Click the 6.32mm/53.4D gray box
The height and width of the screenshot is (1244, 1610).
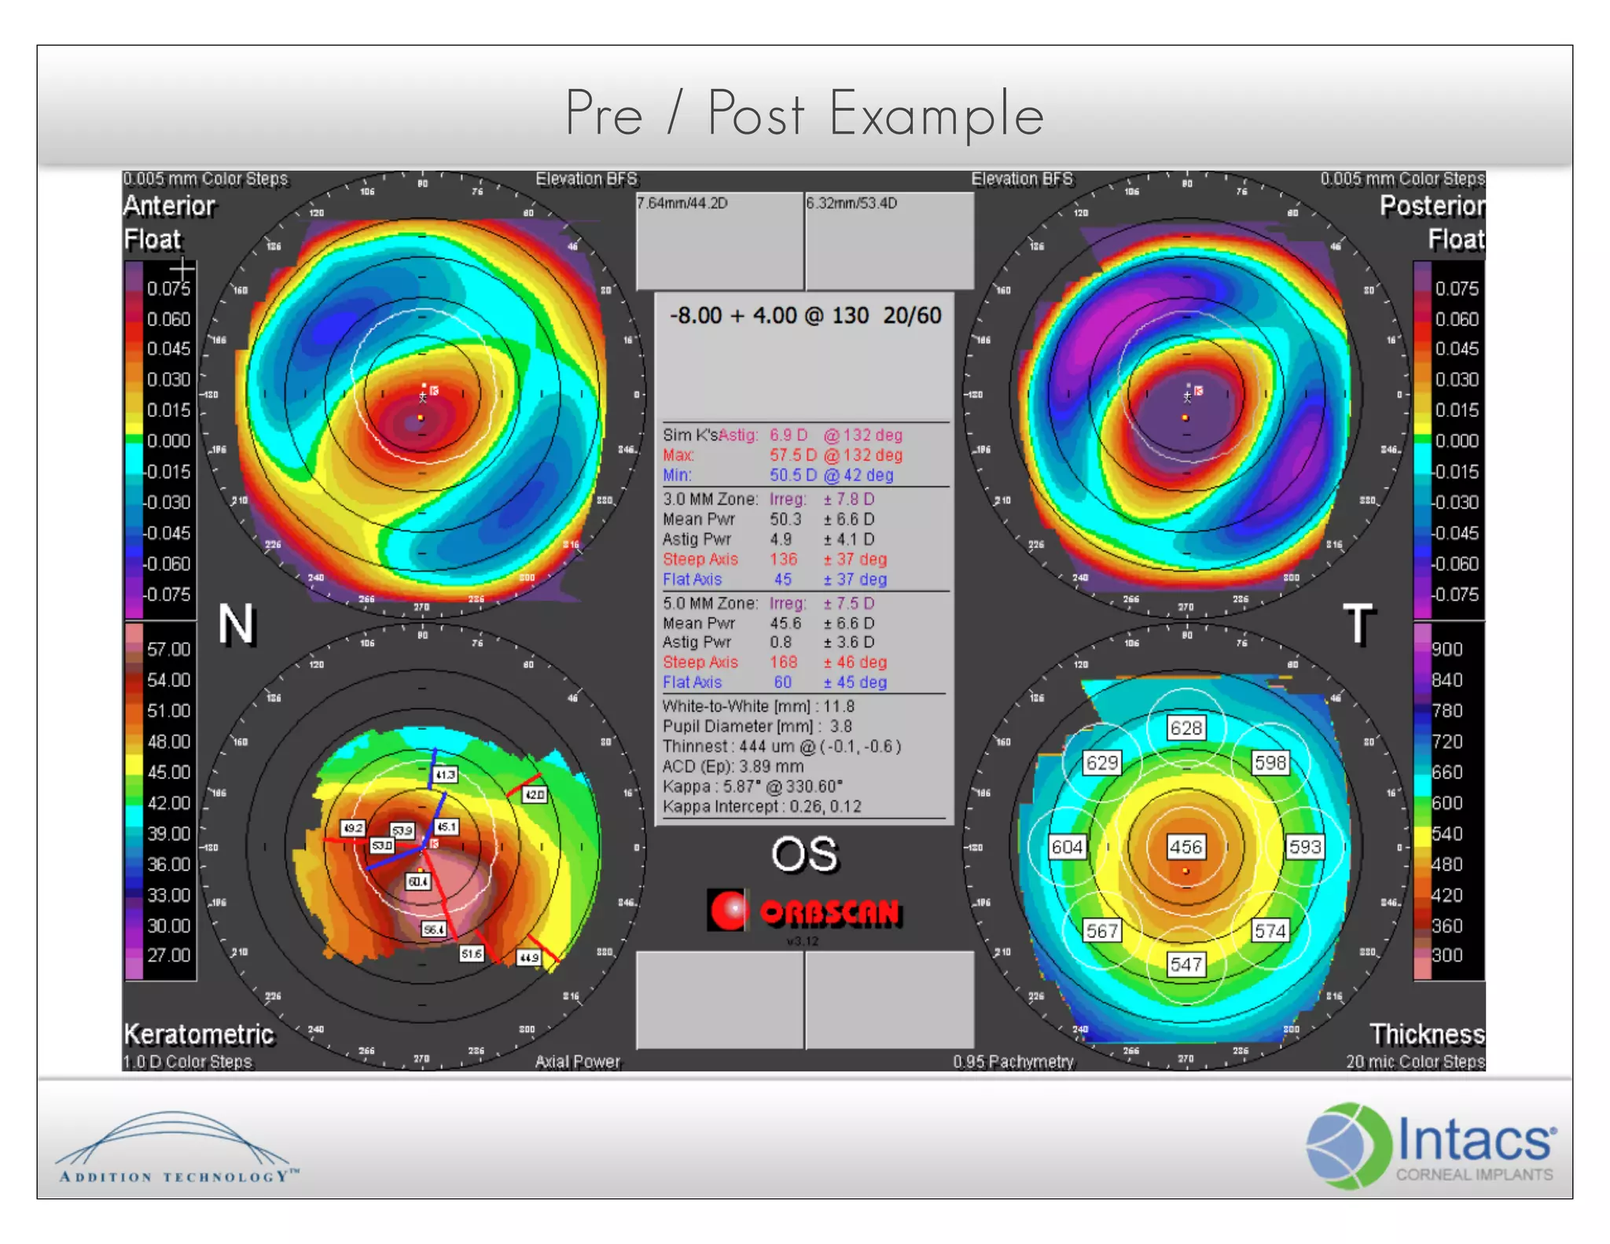point(889,241)
